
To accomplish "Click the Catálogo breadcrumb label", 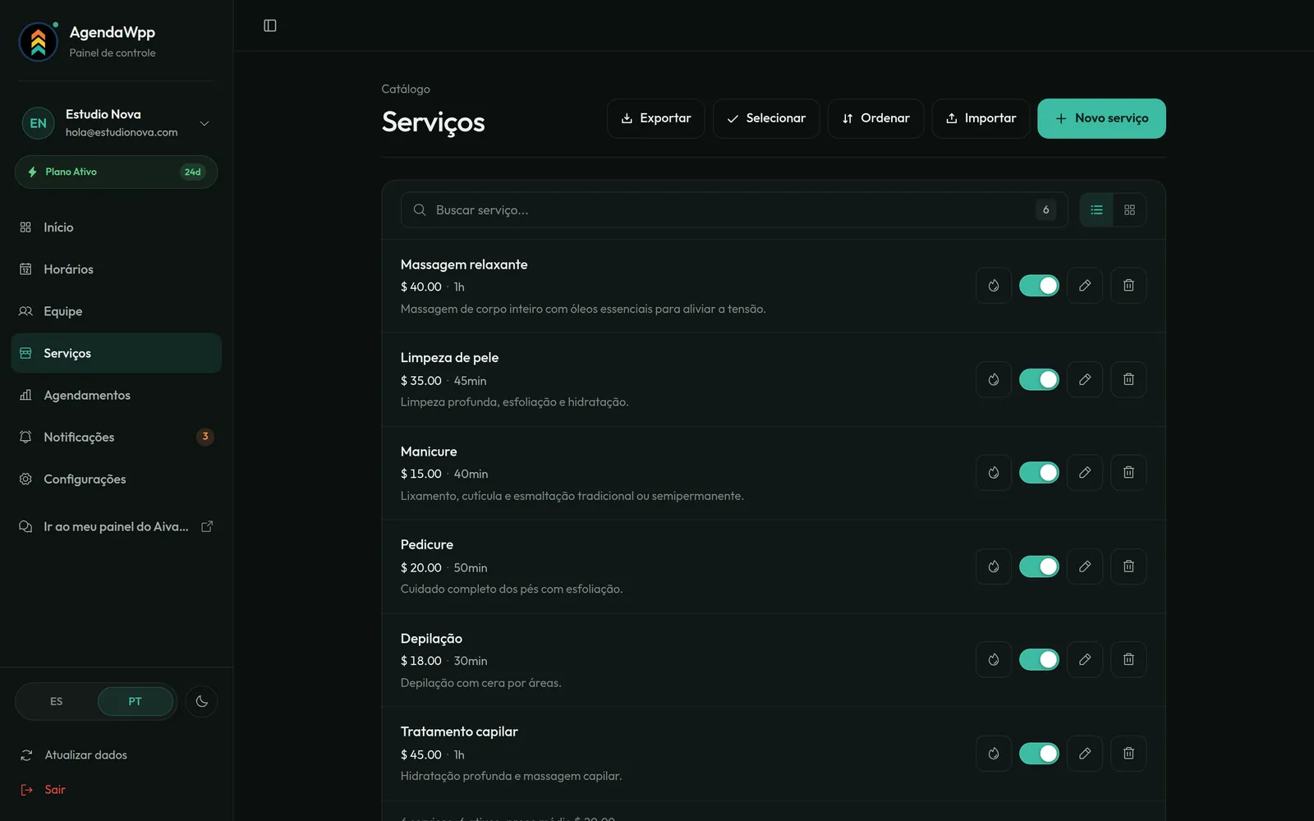I will (x=406, y=89).
